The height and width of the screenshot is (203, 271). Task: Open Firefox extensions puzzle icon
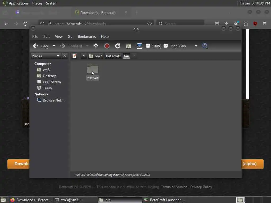point(246,24)
